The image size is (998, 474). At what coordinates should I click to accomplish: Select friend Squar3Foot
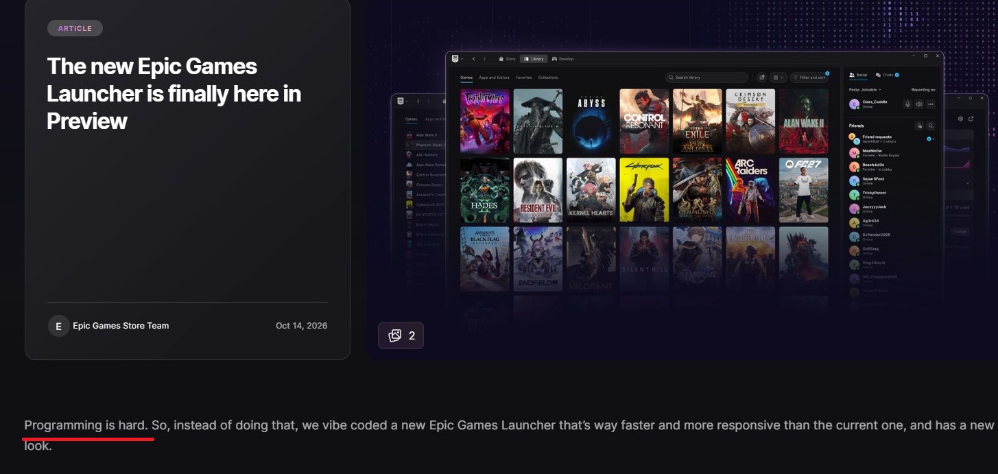click(892, 181)
